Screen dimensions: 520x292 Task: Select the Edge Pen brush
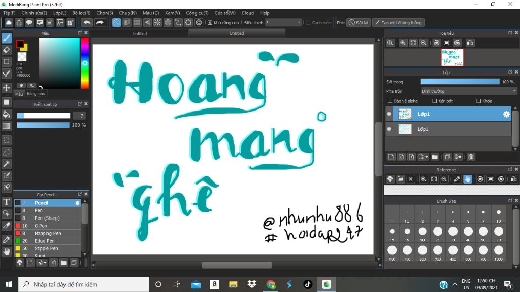(x=48, y=241)
